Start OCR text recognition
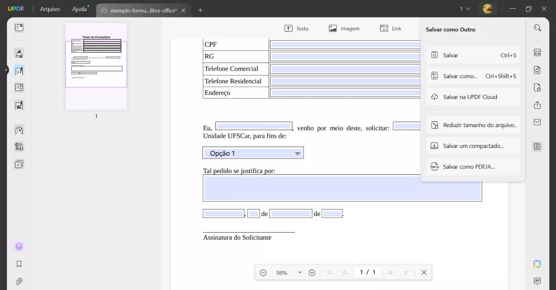This screenshot has height=290, width=556. [537, 52]
